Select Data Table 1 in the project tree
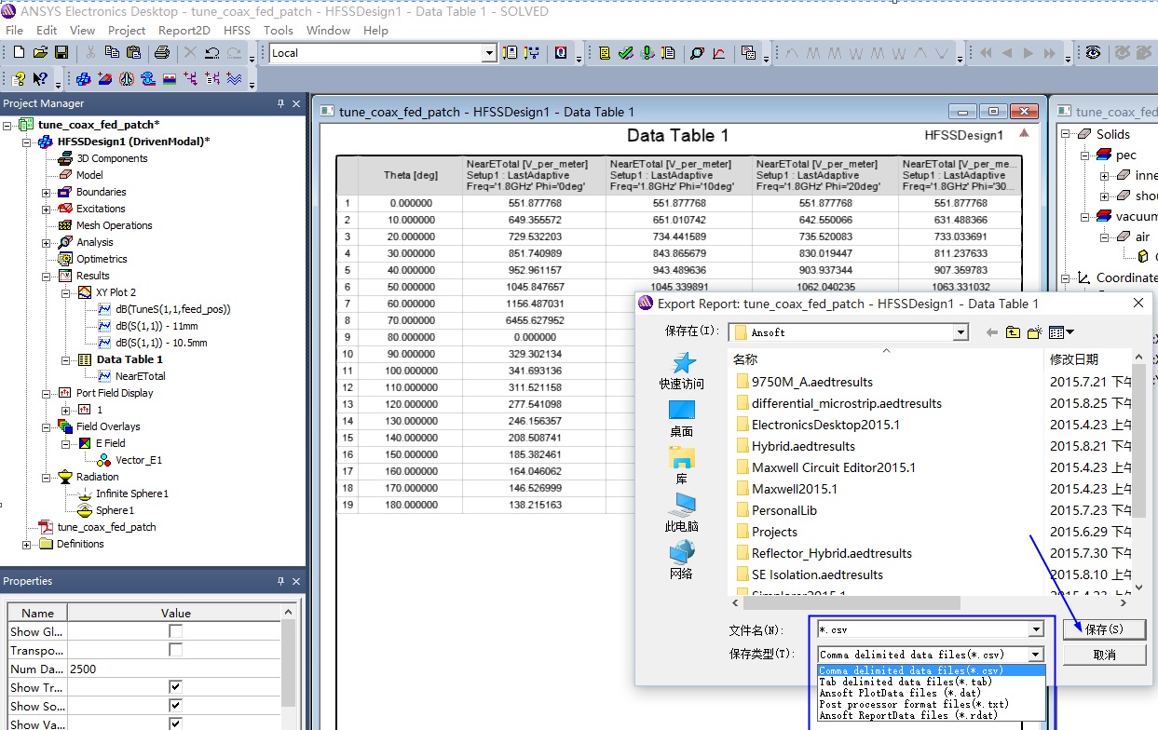Image resolution: width=1158 pixels, height=730 pixels. coord(129,359)
